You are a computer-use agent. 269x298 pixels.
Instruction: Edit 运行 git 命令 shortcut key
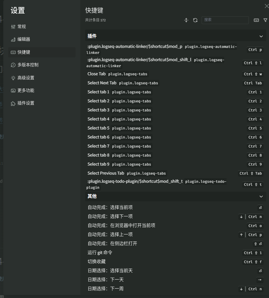(x=253, y=253)
